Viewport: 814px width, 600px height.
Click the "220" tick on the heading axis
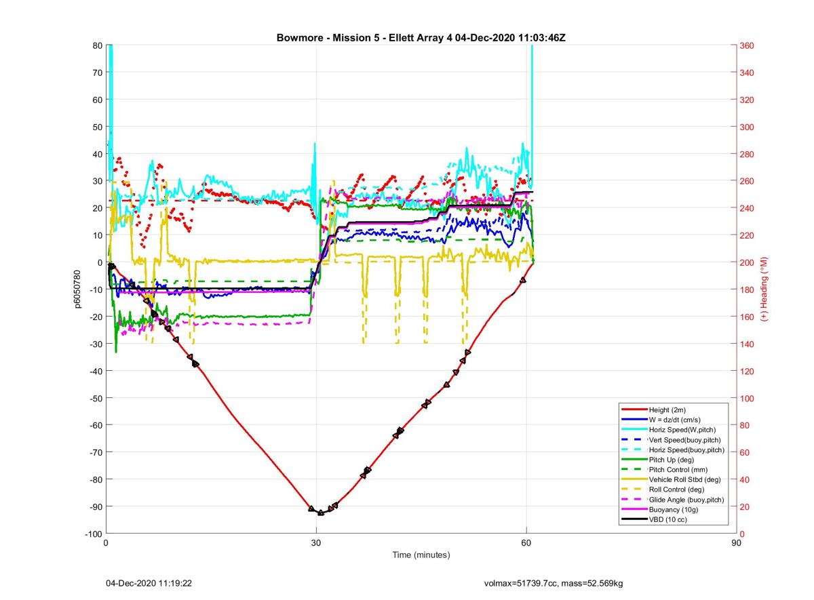[x=747, y=235]
